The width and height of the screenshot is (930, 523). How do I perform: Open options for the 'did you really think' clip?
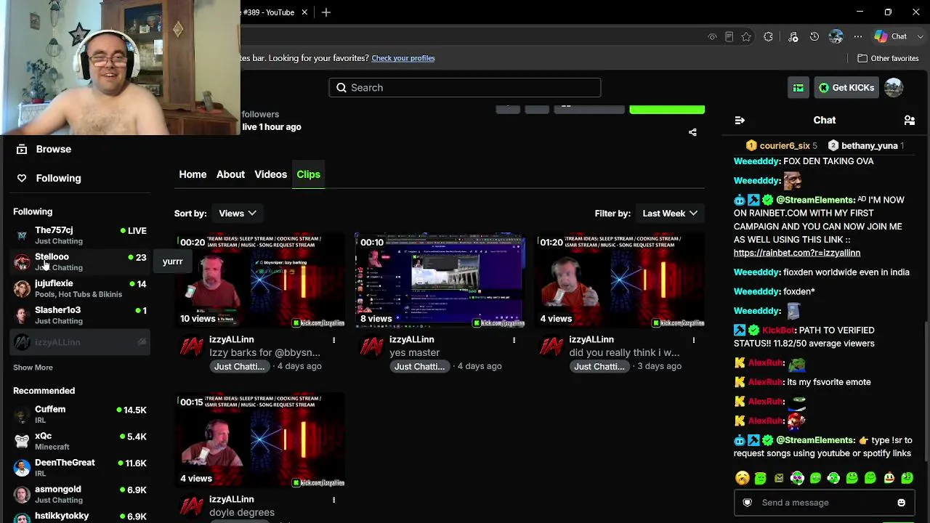[x=694, y=340]
